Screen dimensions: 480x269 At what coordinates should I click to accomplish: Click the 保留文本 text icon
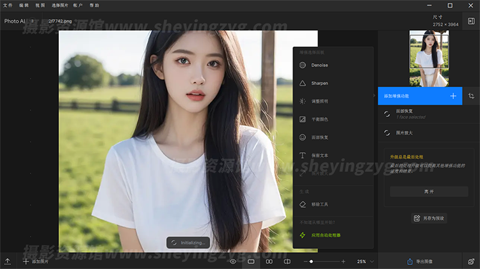(303, 155)
